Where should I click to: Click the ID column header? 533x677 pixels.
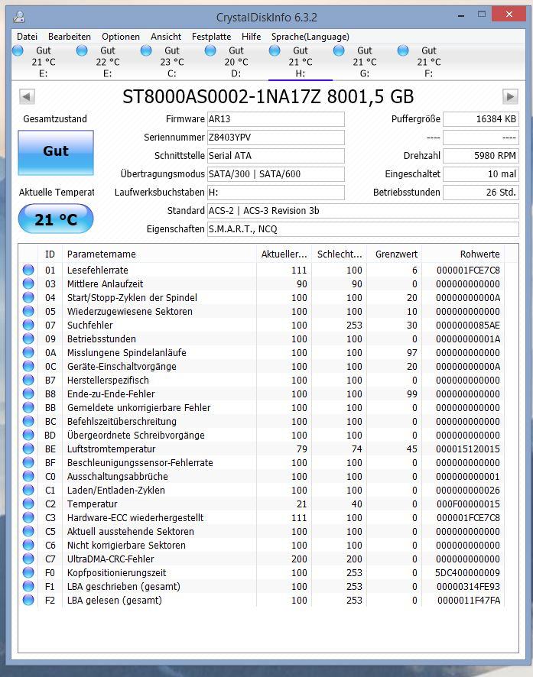pyautogui.click(x=50, y=254)
